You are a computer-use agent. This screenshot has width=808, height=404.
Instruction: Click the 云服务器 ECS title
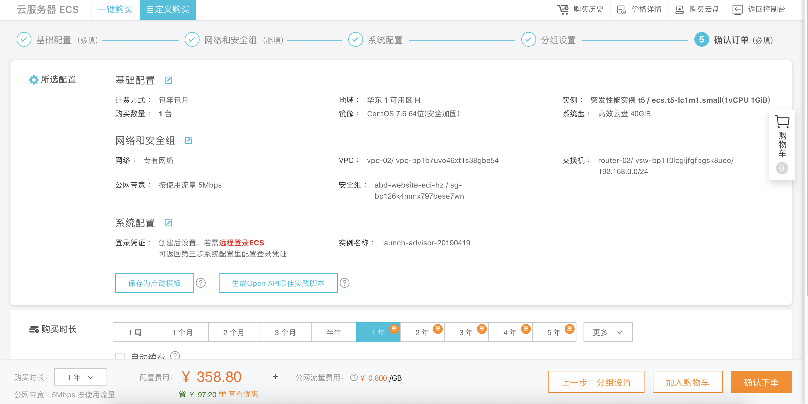(x=48, y=10)
